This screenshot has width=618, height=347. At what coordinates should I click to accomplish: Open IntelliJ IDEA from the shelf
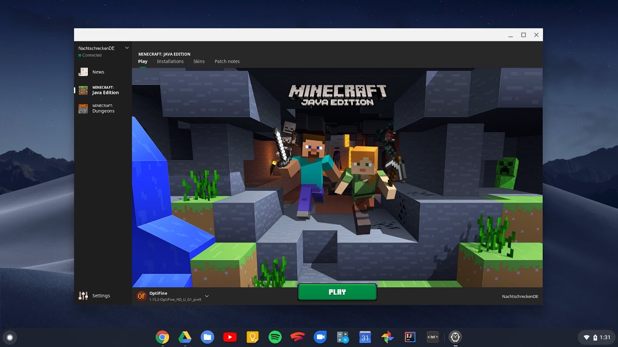pyautogui.click(x=410, y=337)
